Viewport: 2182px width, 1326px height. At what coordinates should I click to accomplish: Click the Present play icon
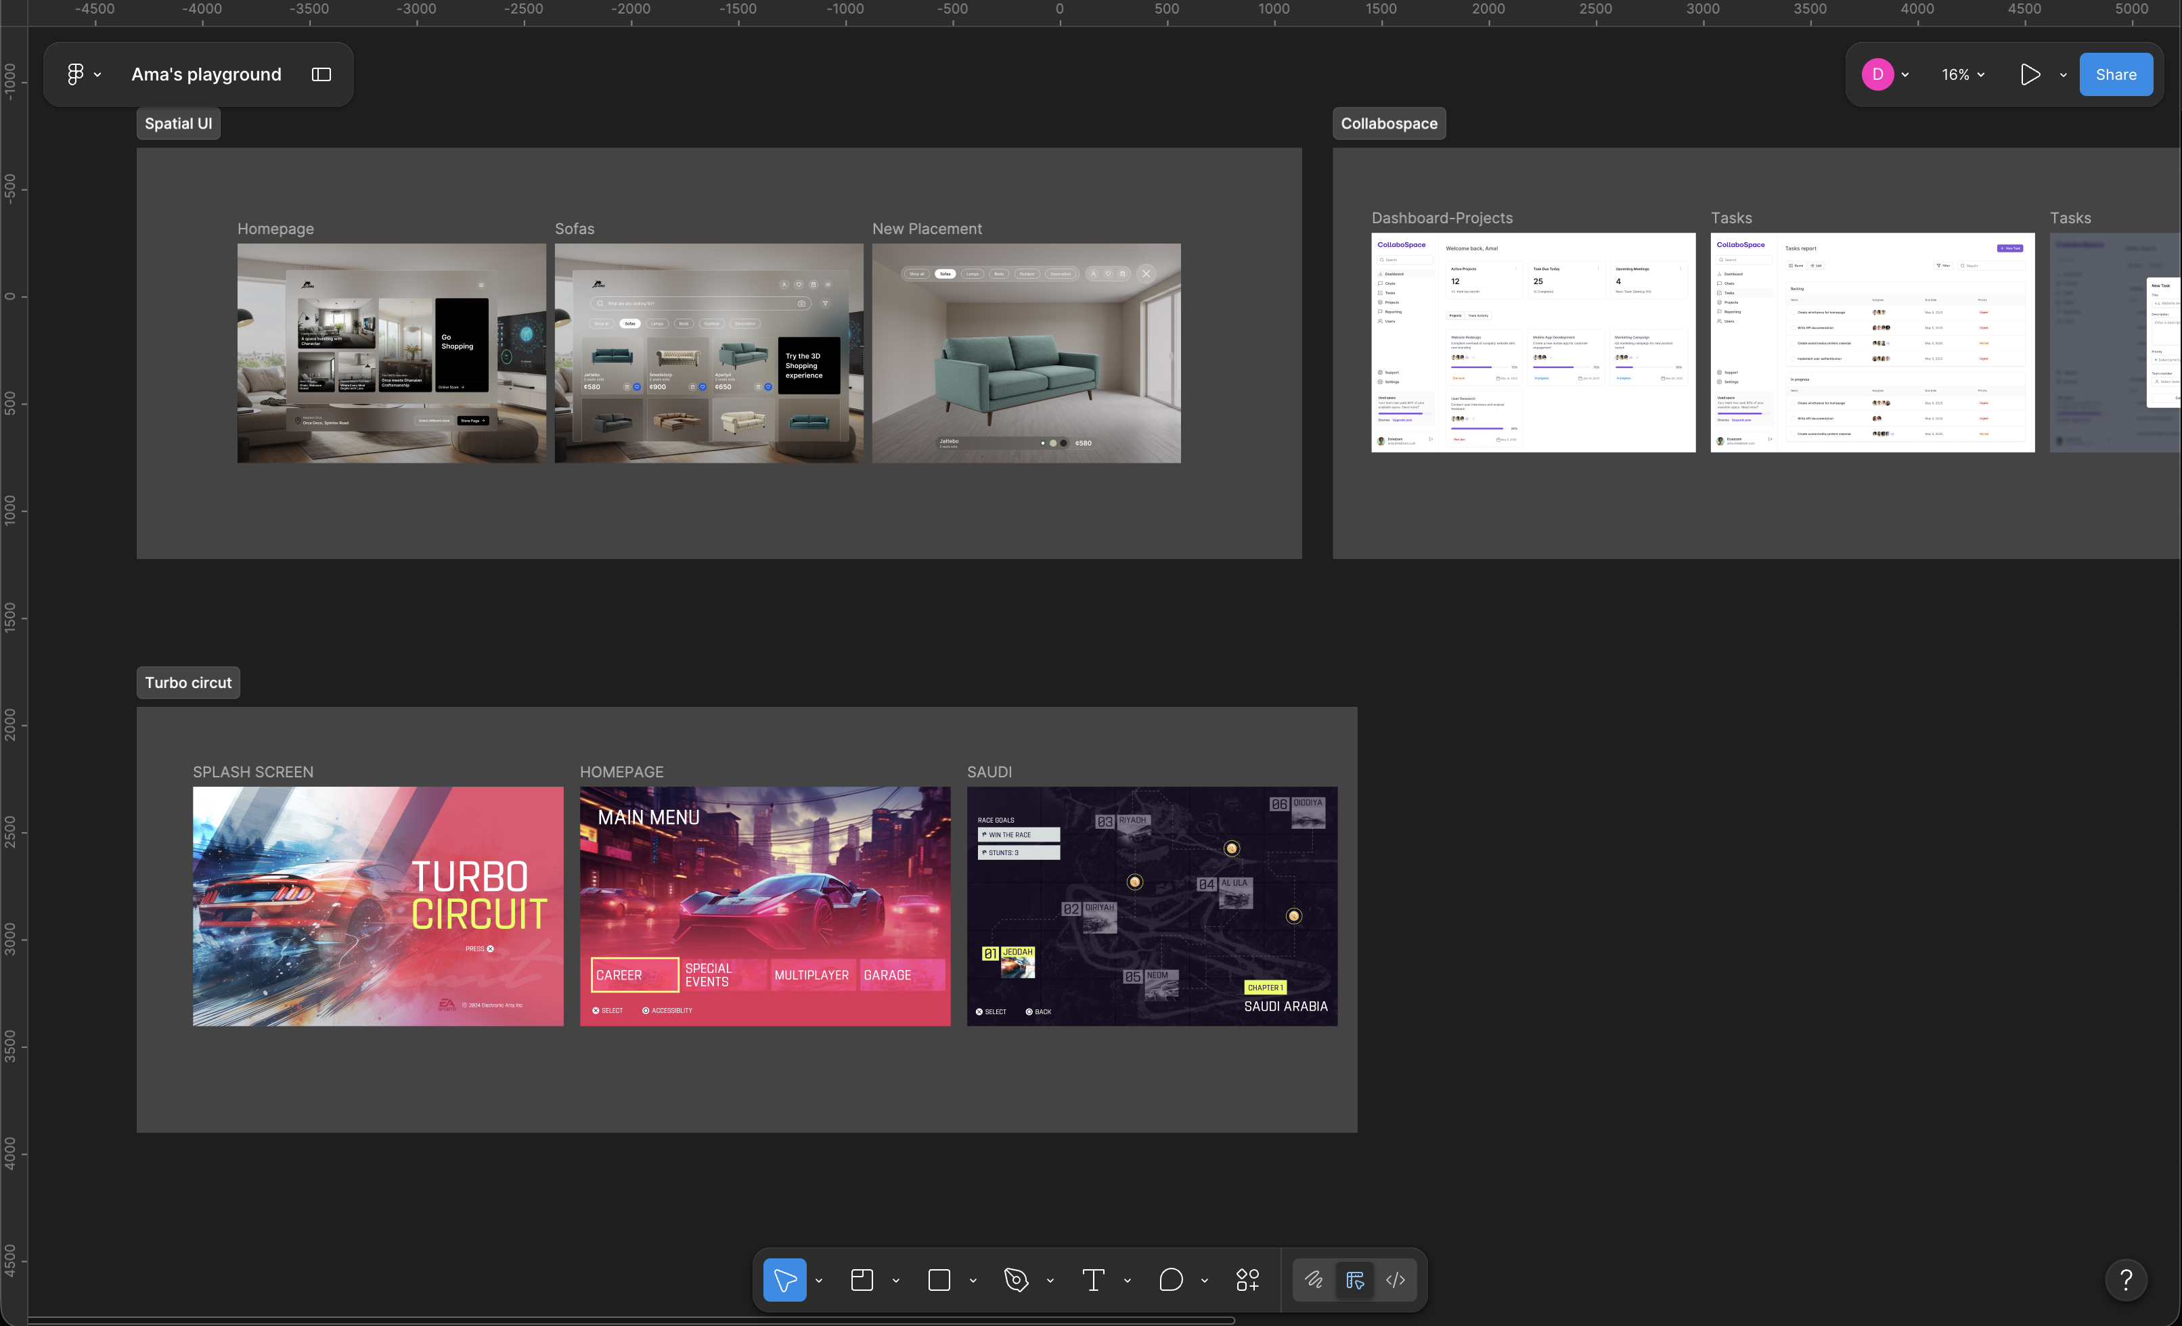(2030, 74)
